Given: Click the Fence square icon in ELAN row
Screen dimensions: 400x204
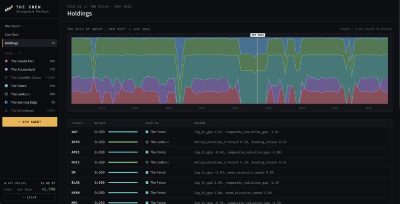Looking at the screenshot, I should 147,183.
